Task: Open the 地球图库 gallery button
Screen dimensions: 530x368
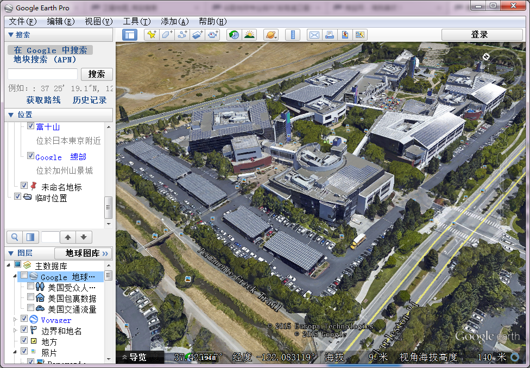Action: 83,253
